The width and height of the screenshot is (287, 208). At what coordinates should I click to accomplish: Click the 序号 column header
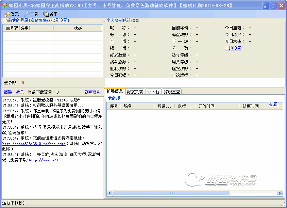click(114, 106)
